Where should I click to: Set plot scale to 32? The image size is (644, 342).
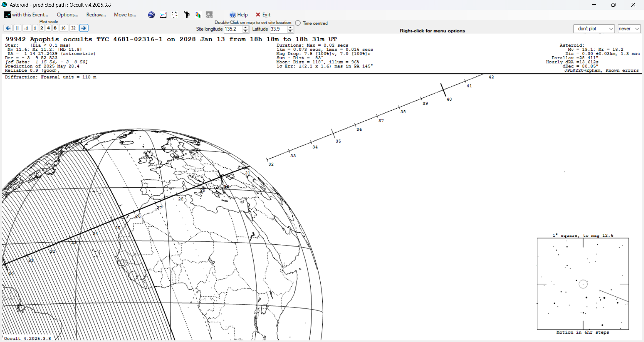click(73, 28)
